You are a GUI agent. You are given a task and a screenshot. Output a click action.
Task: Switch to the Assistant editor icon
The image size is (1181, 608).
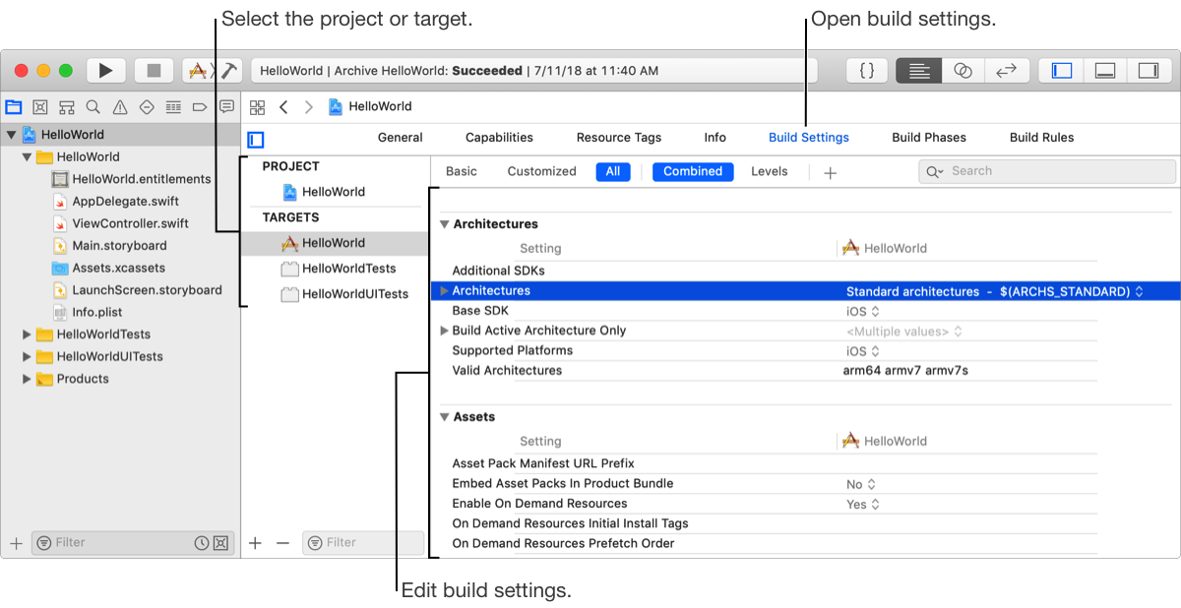tap(963, 71)
